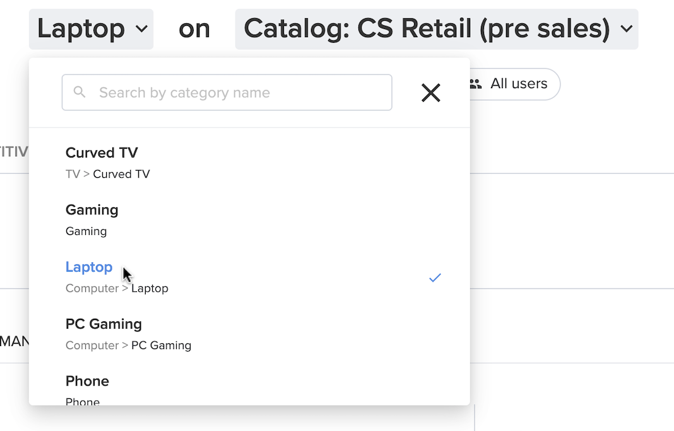This screenshot has width=674, height=431.
Task: Click the TV > Curved TV breadcrumb text
Action: [x=107, y=174]
